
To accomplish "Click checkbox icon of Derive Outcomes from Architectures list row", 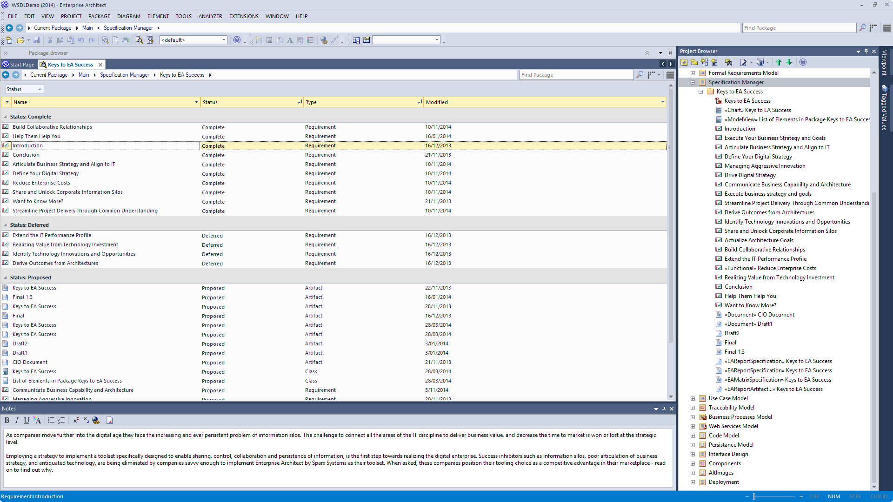I will [x=6, y=263].
